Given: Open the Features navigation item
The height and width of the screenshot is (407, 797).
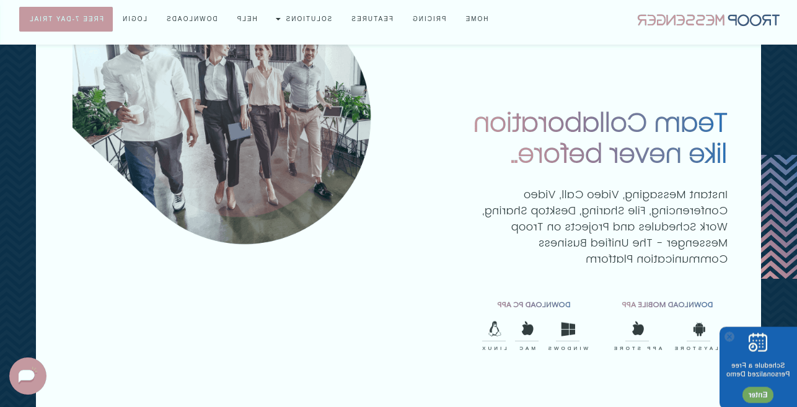Looking at the screenshot, I should (x=372, y=19).
